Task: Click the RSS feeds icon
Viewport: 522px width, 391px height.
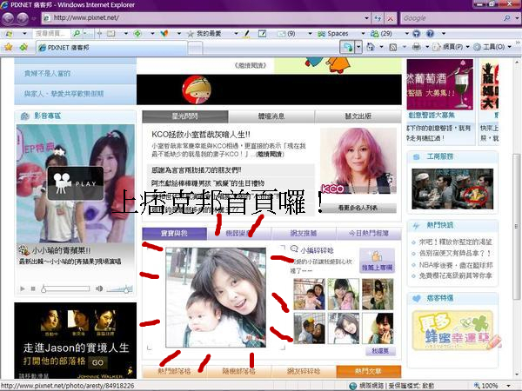Action: point(393,47)
